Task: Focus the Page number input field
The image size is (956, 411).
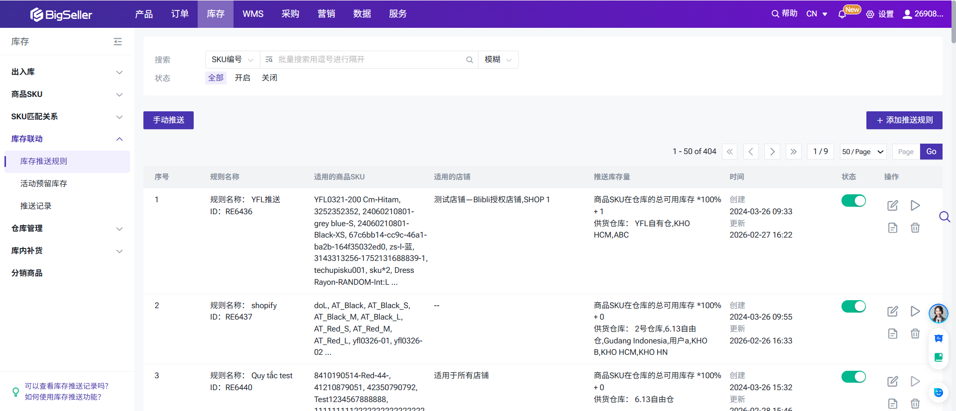Action: 905,152
